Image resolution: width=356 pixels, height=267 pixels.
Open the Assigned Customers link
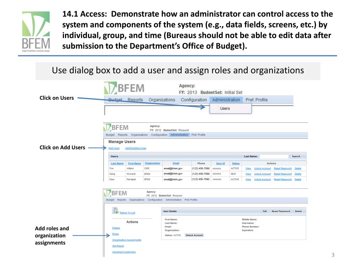pyautogui.click(x=124, y=252)
